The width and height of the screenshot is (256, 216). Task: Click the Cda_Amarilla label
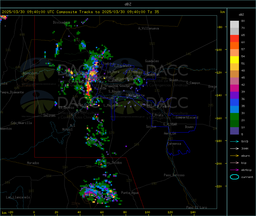21,123
